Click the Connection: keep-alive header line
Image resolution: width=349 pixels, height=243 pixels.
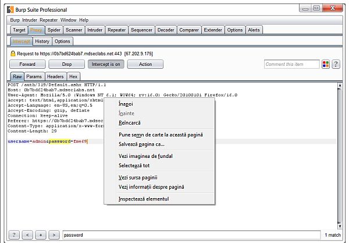pyautogui.click(x=38, y=116)
